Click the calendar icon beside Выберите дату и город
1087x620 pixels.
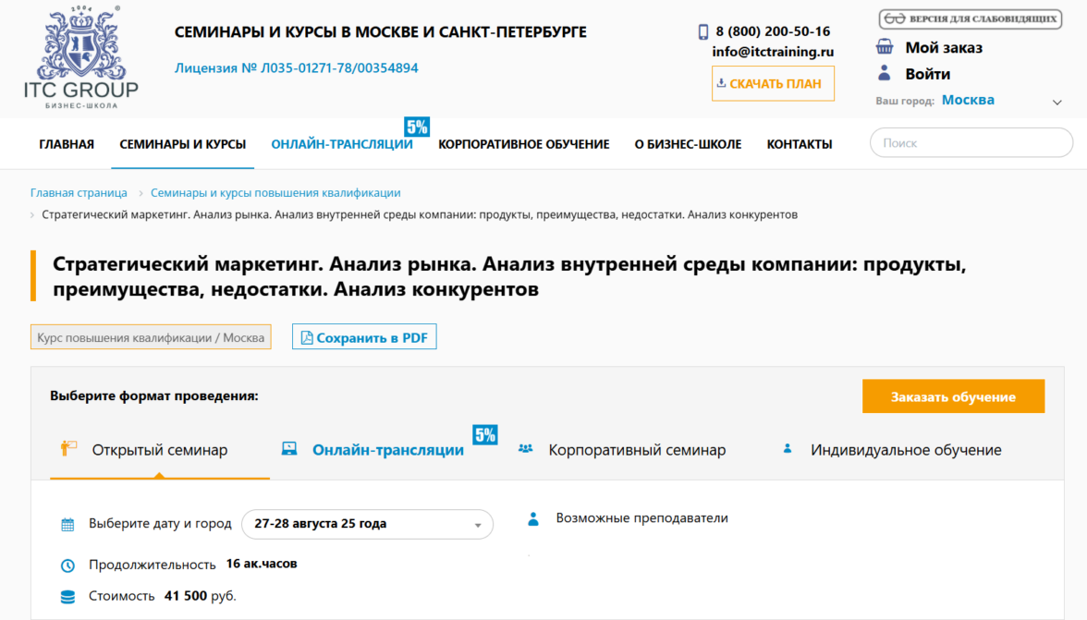[x=67, y=525]
